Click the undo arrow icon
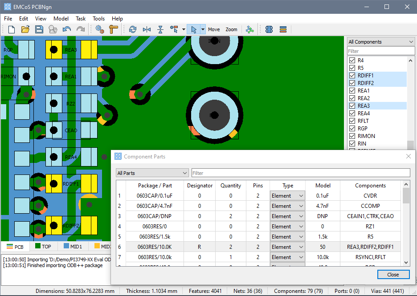The image size is (417, 296). pyautogui.click(x=67, y=29)
